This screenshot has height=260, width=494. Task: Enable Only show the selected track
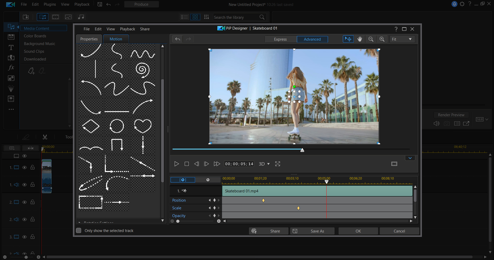(x=79, y=230)
